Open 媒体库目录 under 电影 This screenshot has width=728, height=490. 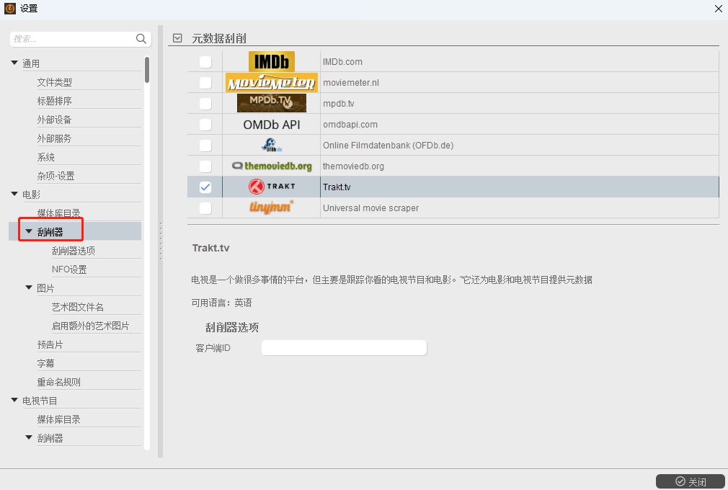pyautogui.click(x=58, y=213)
